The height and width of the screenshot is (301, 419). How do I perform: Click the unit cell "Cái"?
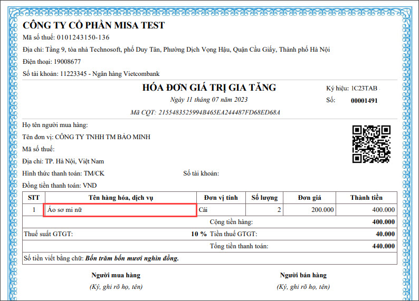click(203, 210)
